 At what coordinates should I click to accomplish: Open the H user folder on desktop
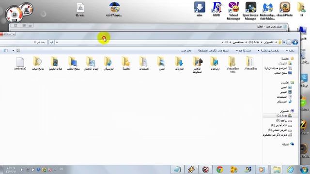(301, 9)
